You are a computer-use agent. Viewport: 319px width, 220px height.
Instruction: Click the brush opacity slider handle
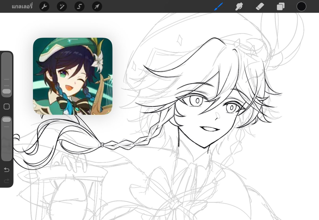pos(7,120)
